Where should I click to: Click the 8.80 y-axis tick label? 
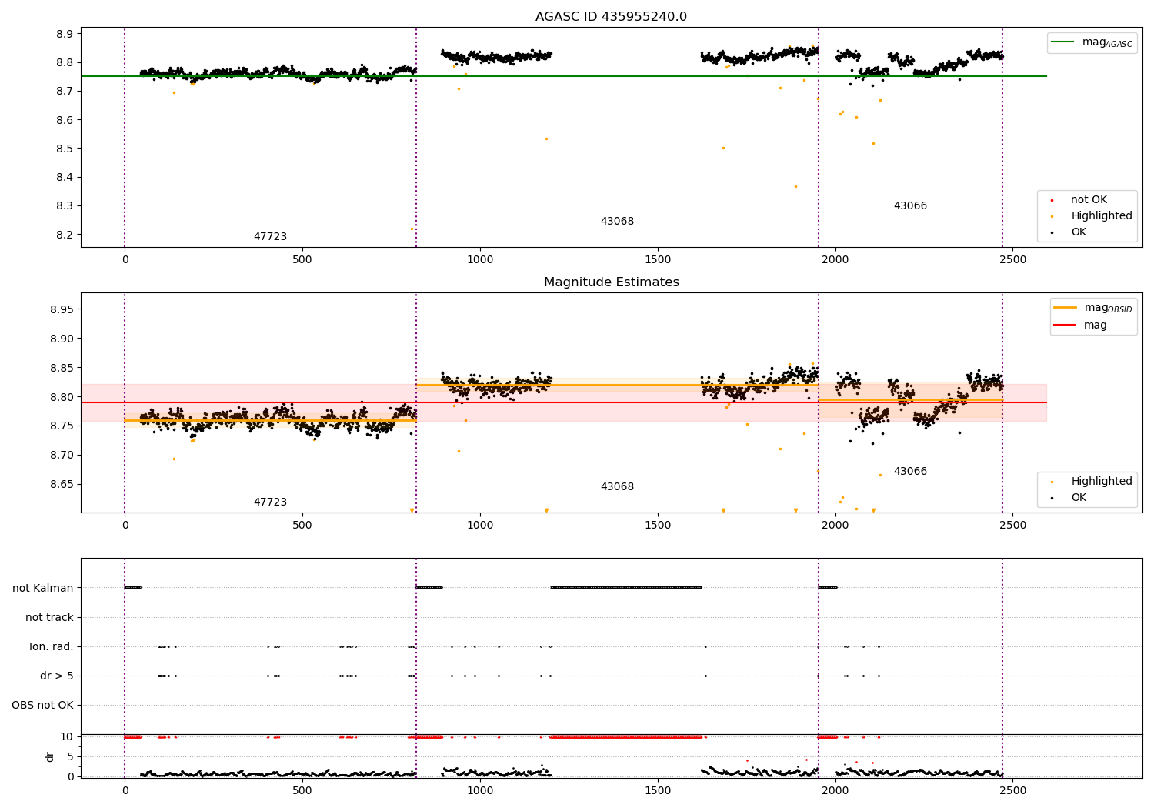point(62,397)
